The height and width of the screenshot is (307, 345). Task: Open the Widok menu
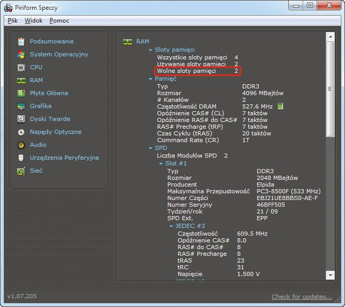click(34, 21)
